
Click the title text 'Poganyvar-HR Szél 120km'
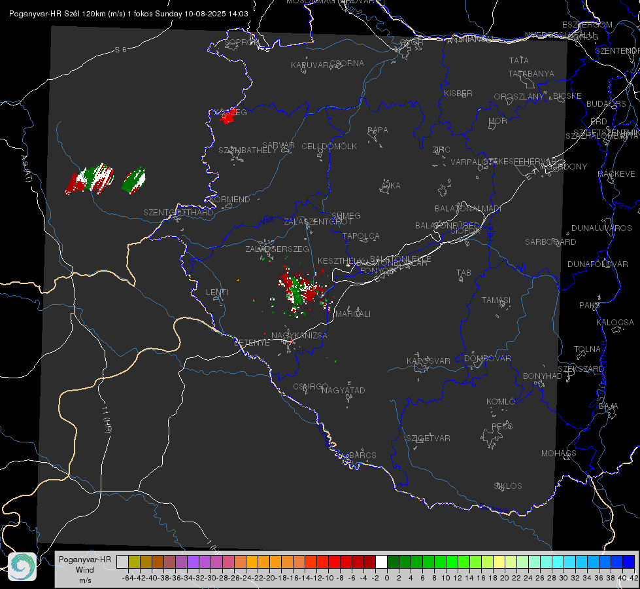pyautogui.click(x=57, y=14)
